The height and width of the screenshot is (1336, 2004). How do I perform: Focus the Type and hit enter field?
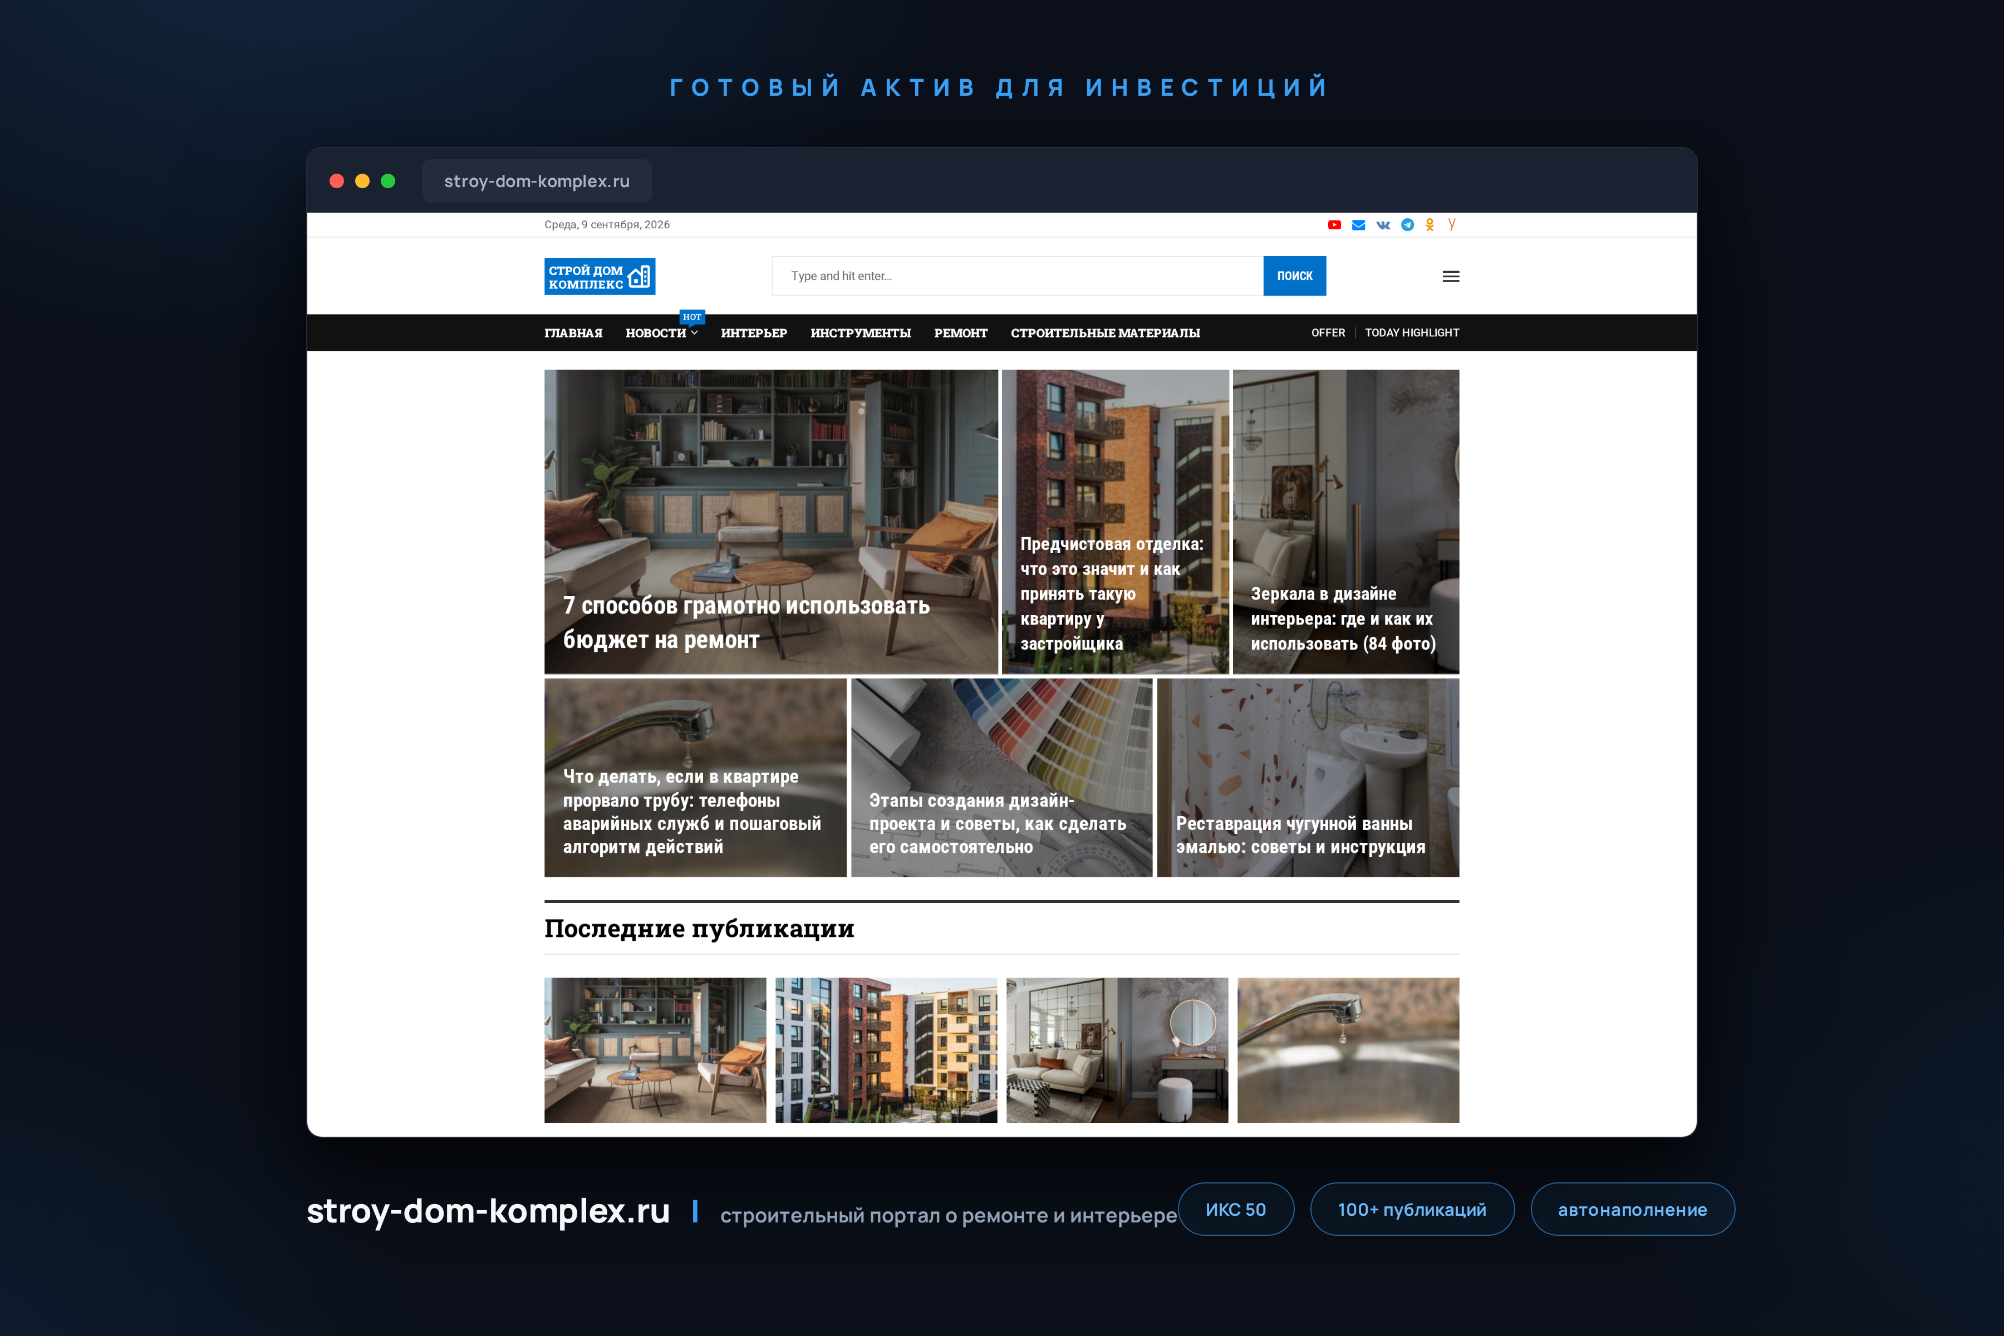[x=1018, y=276]
